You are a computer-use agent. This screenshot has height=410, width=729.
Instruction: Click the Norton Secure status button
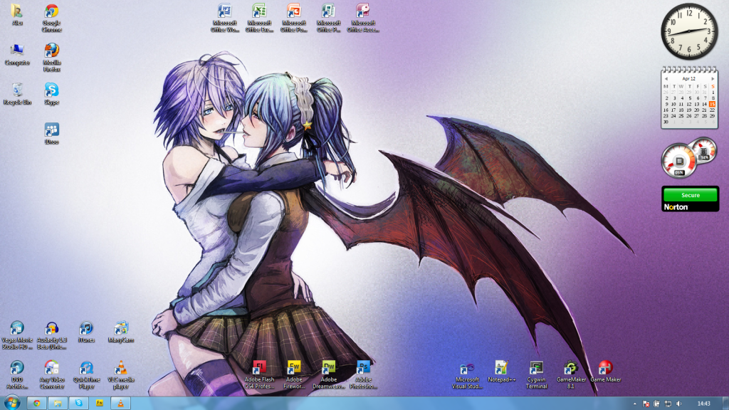(691, 195)
